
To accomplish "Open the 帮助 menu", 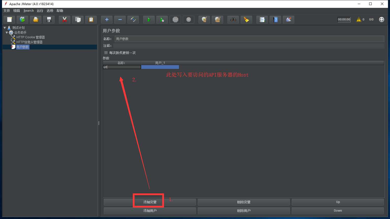I will (x=60, y=11).
